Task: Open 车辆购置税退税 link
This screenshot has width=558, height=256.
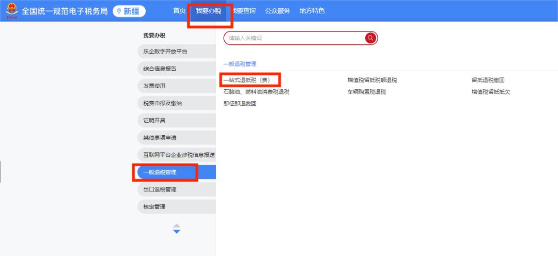Action: click(x=367, y=92)
